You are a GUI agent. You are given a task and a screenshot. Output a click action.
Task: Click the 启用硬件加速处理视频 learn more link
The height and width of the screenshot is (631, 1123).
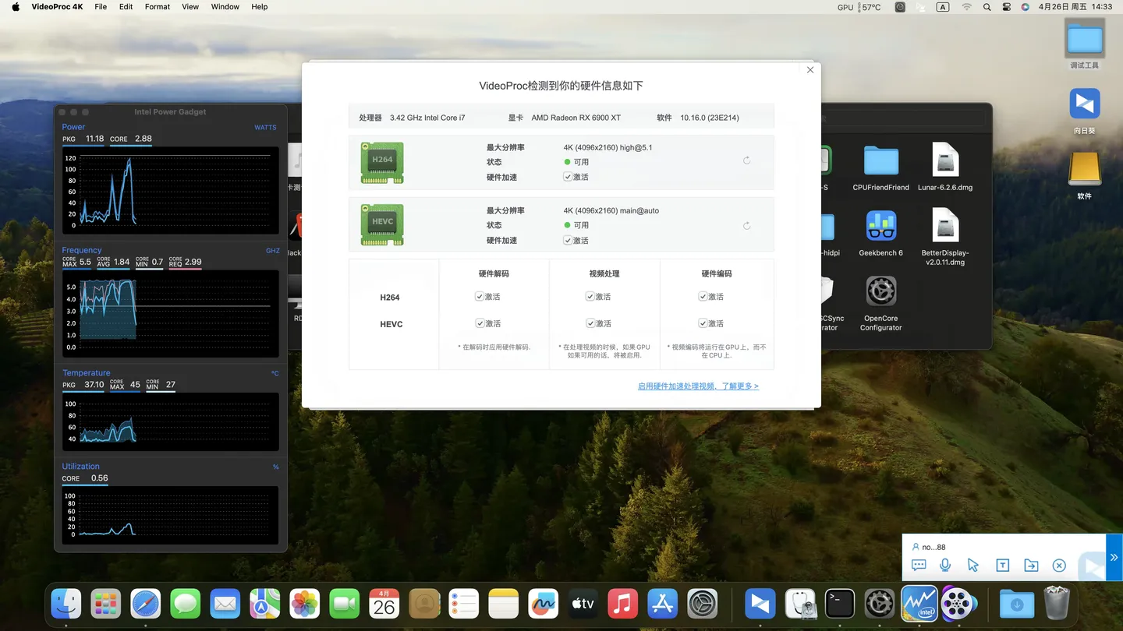698,386
